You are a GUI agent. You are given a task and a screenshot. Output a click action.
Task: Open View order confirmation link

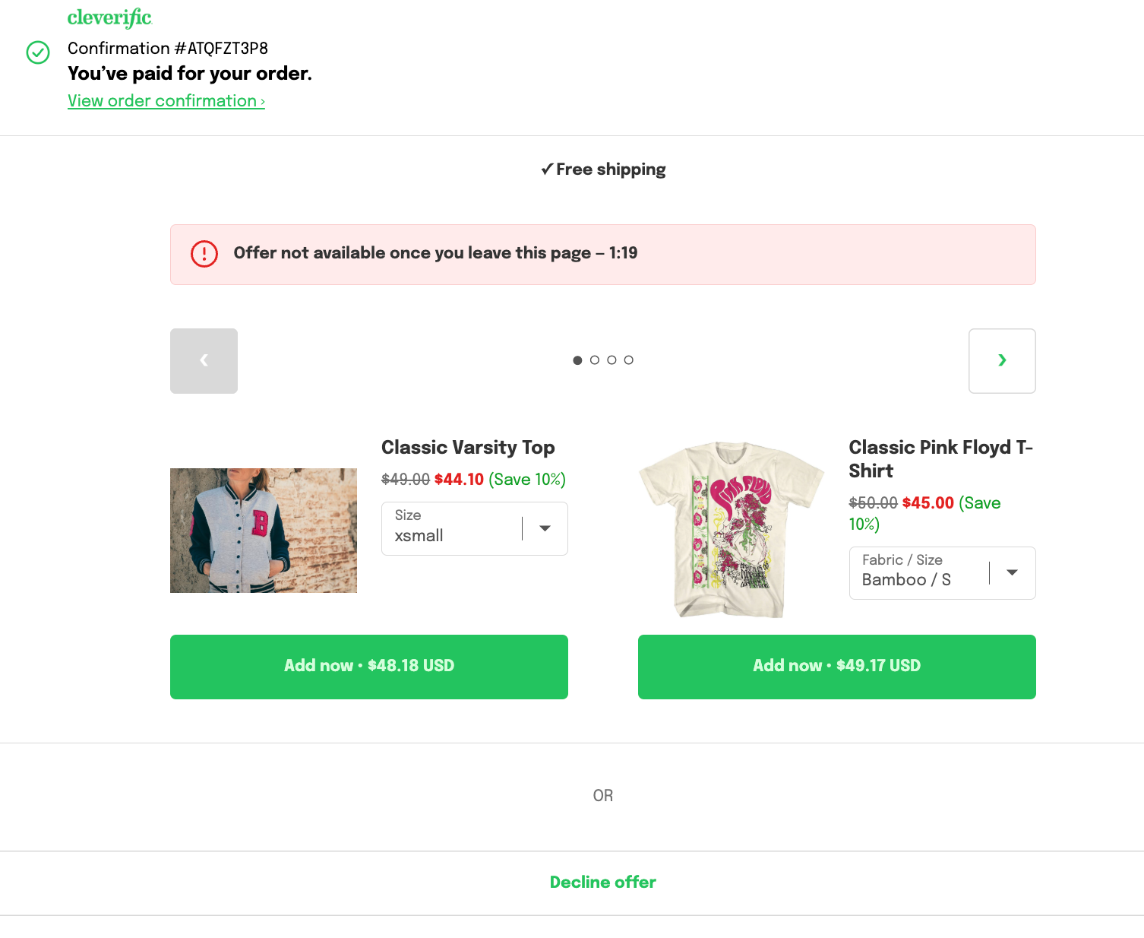(x=166, y=101)
